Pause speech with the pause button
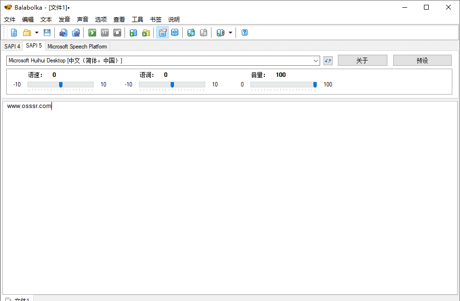The image size is (460, 301). coord(105,33)
